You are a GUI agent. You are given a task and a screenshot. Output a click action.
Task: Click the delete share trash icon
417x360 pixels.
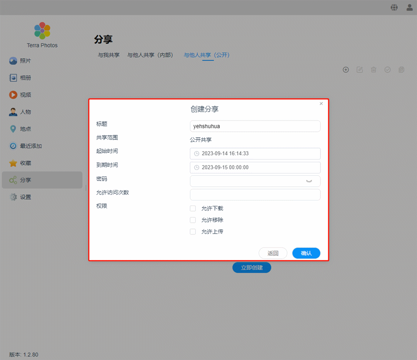tap(373, 70)
